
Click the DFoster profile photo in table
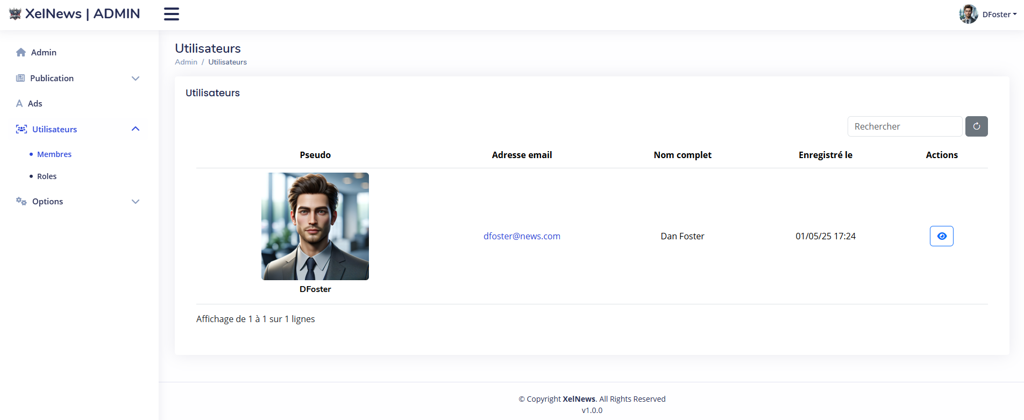(315, 226)
